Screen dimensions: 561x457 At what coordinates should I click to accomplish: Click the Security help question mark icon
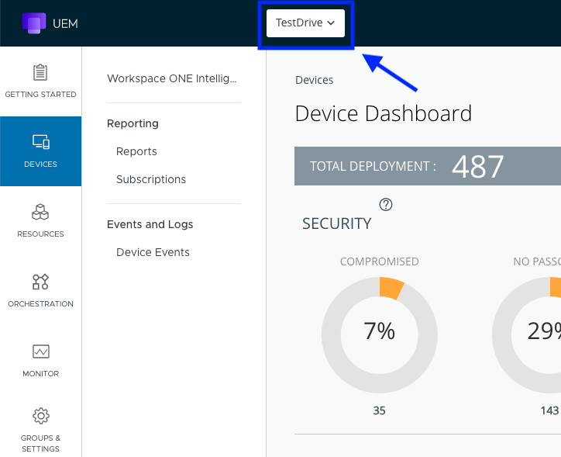pos(386,205)
